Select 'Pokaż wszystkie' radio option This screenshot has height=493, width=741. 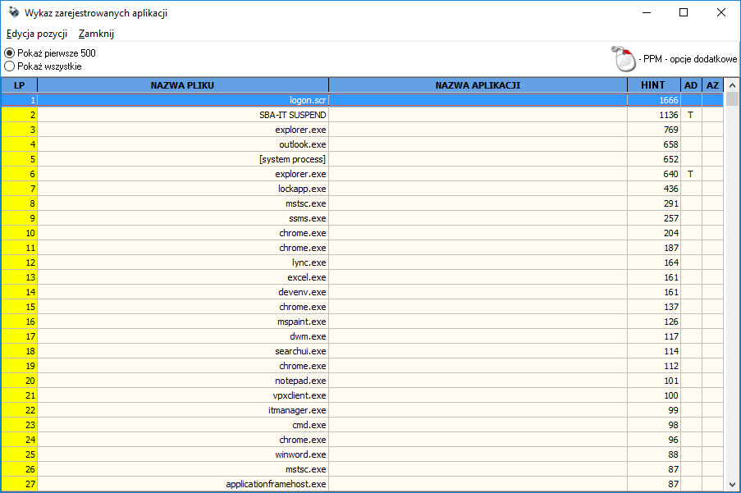click(x=43, y=66)
